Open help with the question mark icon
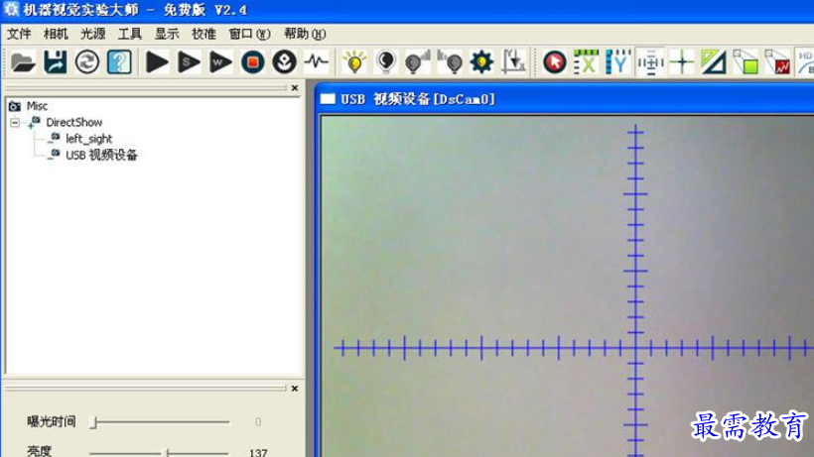Screen dimensions: 814x457 [x=119, y=62]
